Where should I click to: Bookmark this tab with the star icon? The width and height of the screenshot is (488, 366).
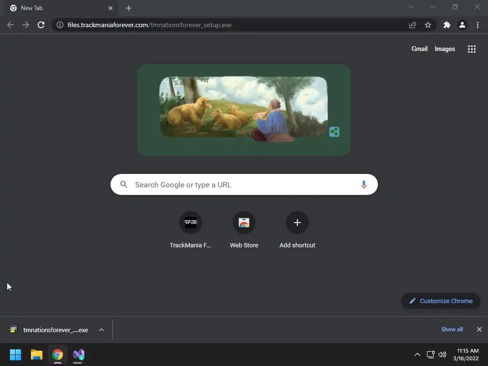[x=428, y=25]
